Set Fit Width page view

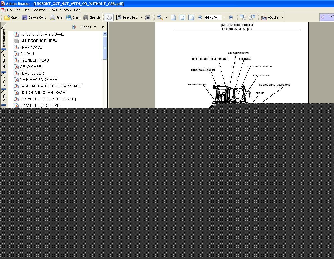coord(191,17)
